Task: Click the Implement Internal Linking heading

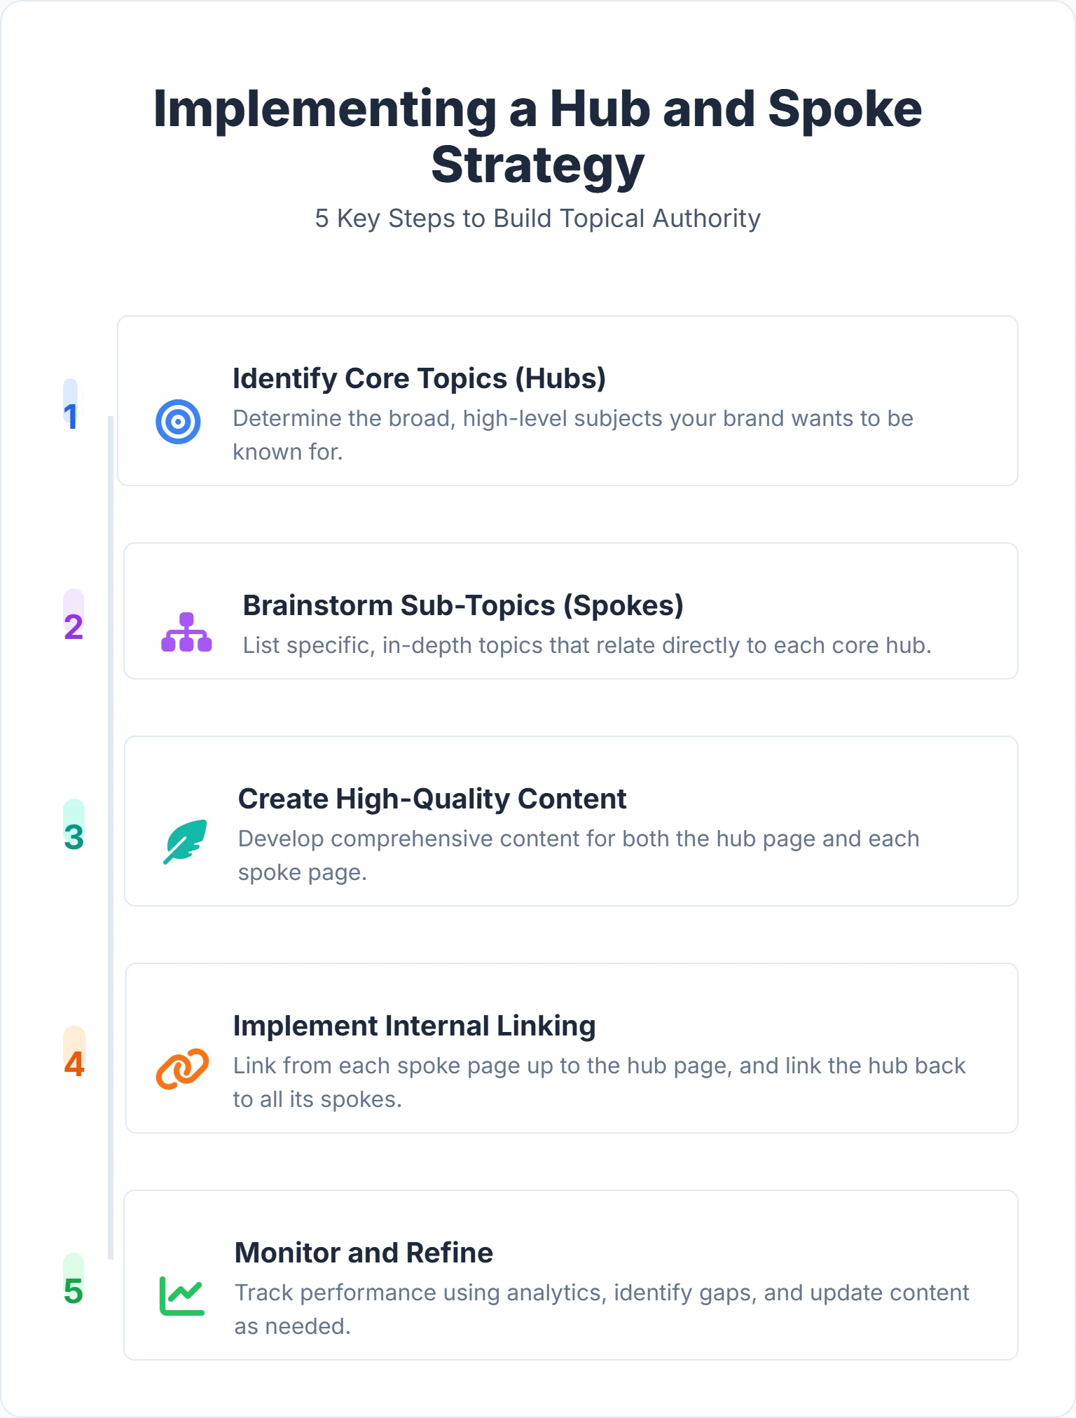Action: (x=414, y=1026)
